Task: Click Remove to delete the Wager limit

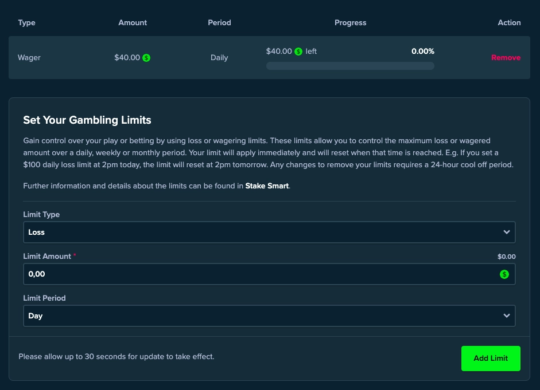Action: tap(506, 57)
